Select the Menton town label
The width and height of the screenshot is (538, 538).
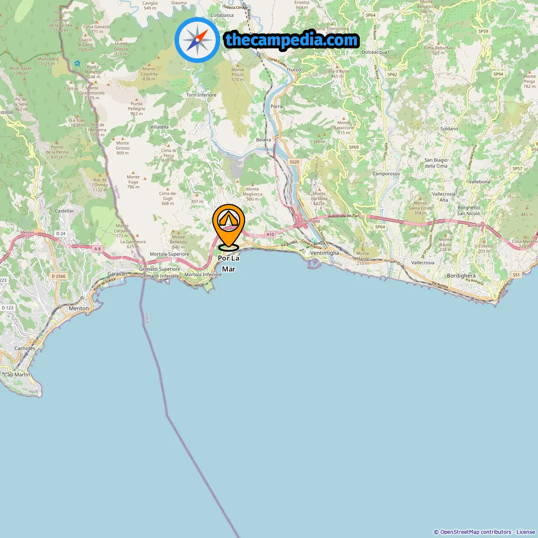79,308
